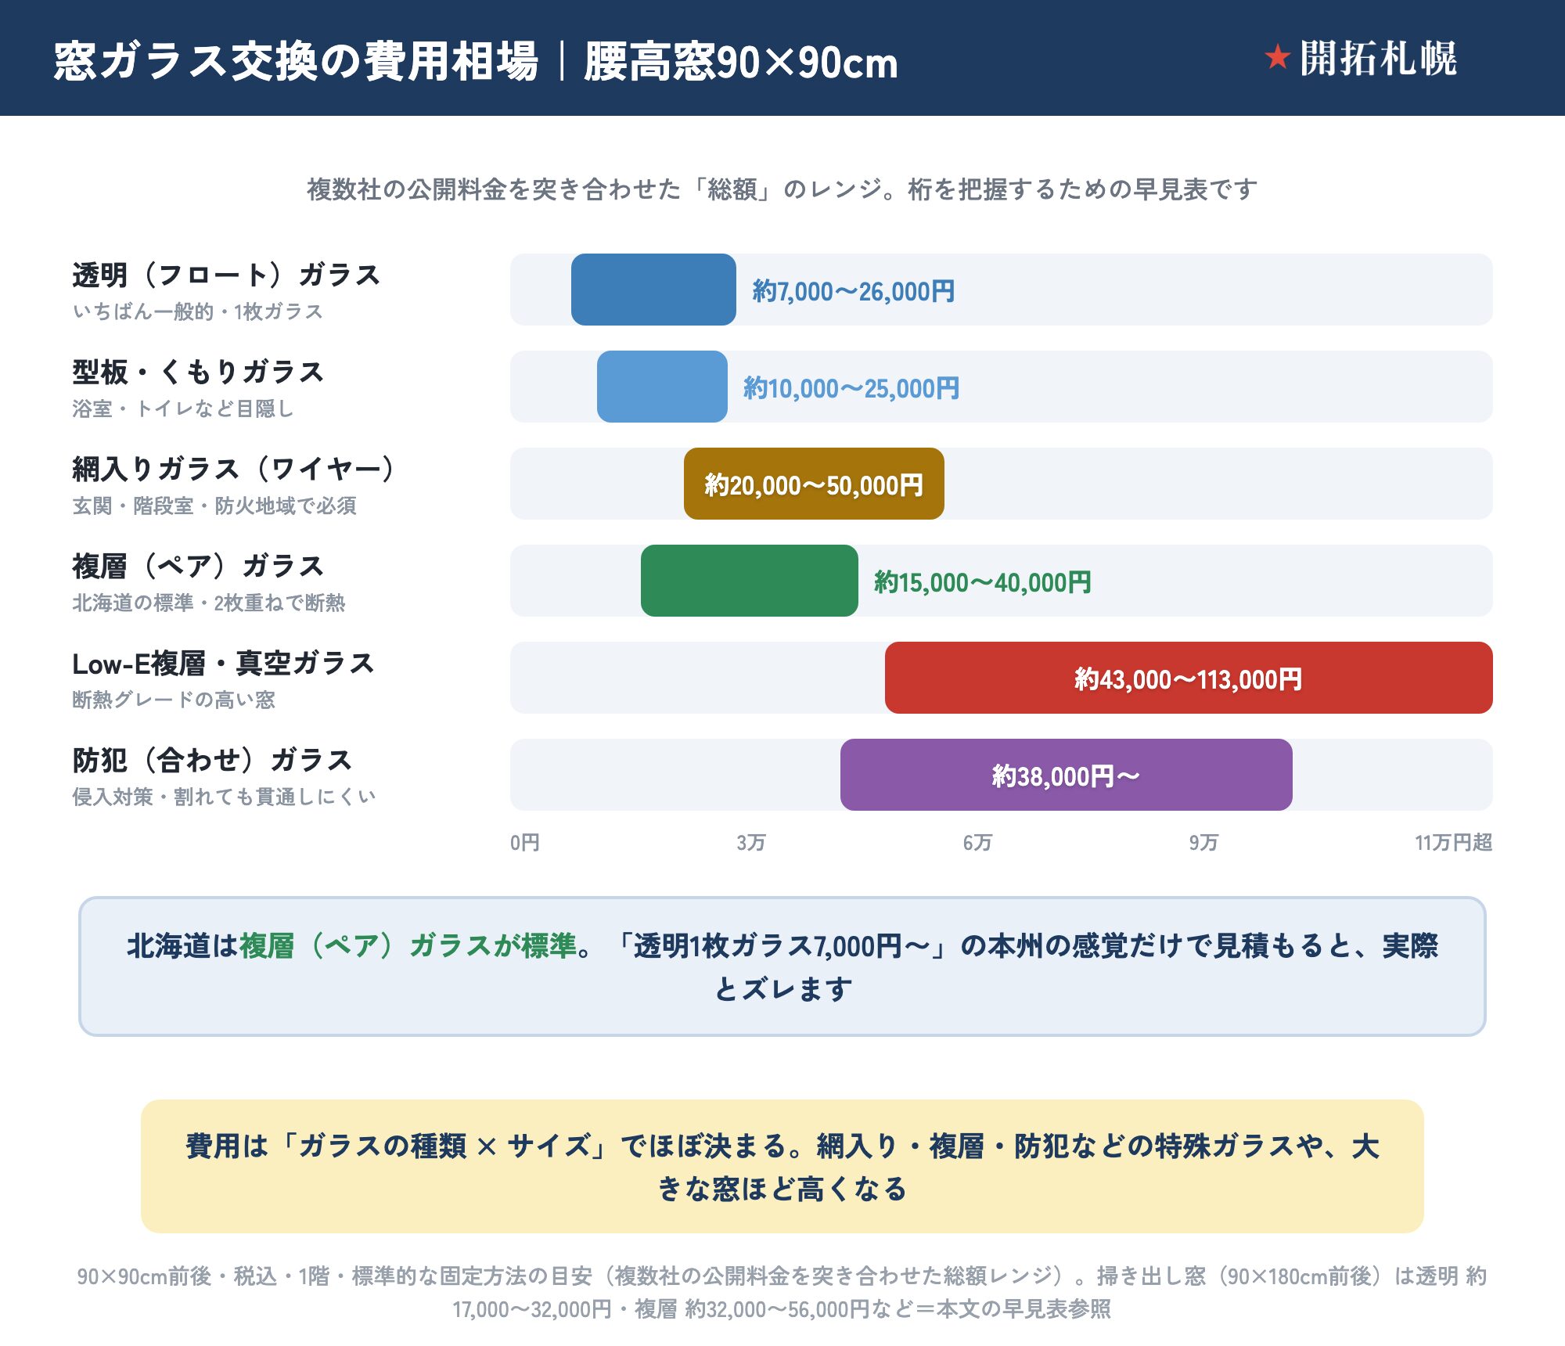Click the note 浴室・トイレなど目隠し
The height and width of the screenshot is (1346, 1565).
pyautogui.click(x=183, y=408)
